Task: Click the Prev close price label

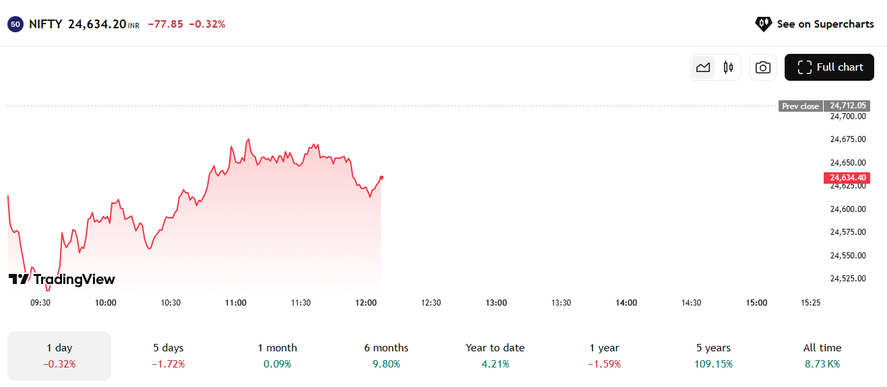Action: coord(801,106)
